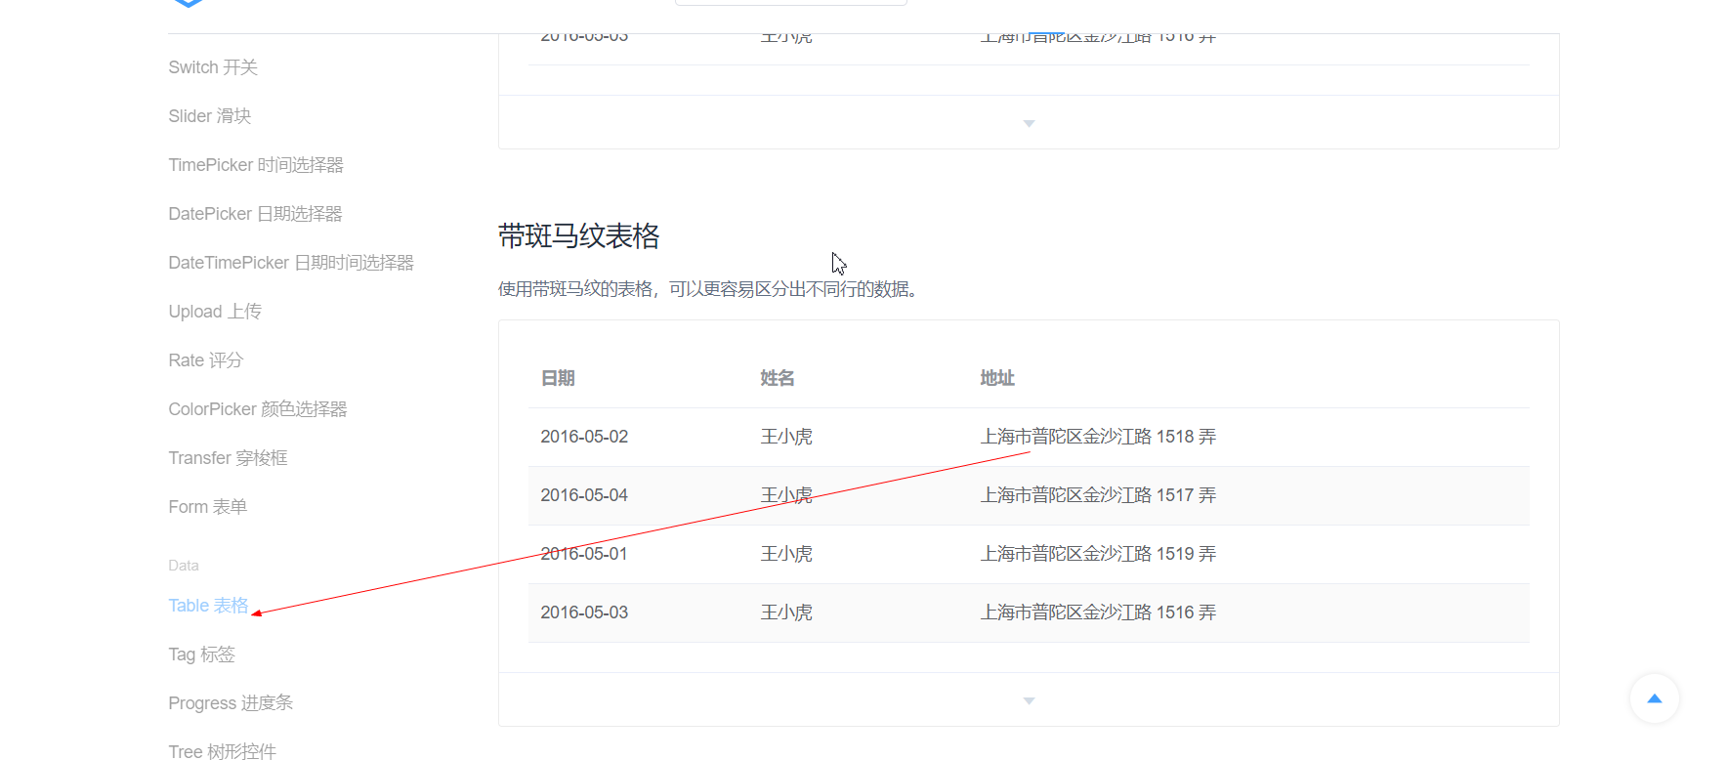1727x760 pixels.
Task: Expand code under the striped table demo
Action: coord(1029,699)
